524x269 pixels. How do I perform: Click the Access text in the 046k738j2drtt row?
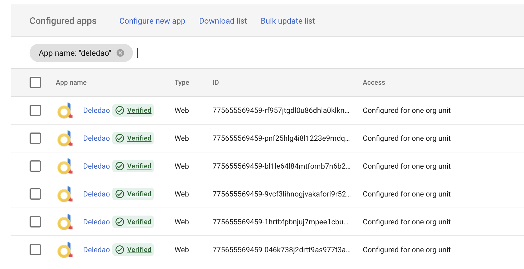tap(407, 250)
